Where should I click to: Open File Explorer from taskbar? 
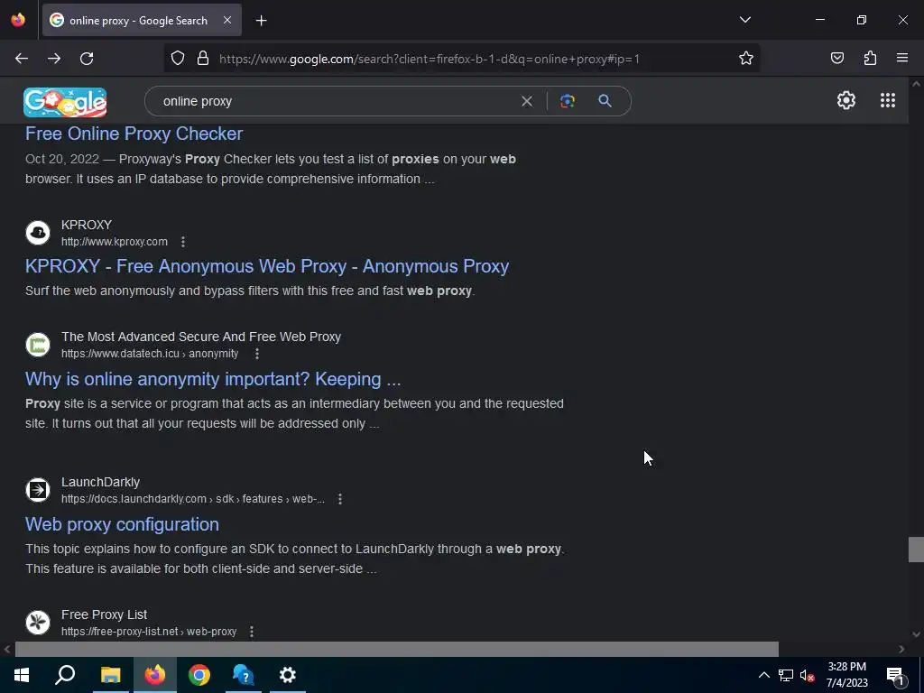(110, 675)
